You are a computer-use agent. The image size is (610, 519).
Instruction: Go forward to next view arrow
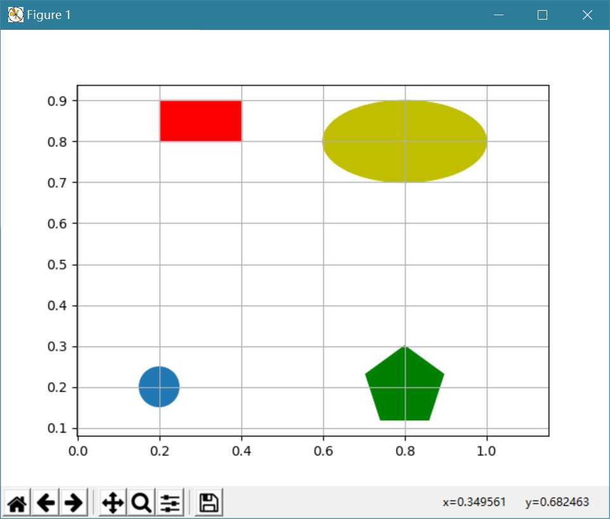coord(74,503)
